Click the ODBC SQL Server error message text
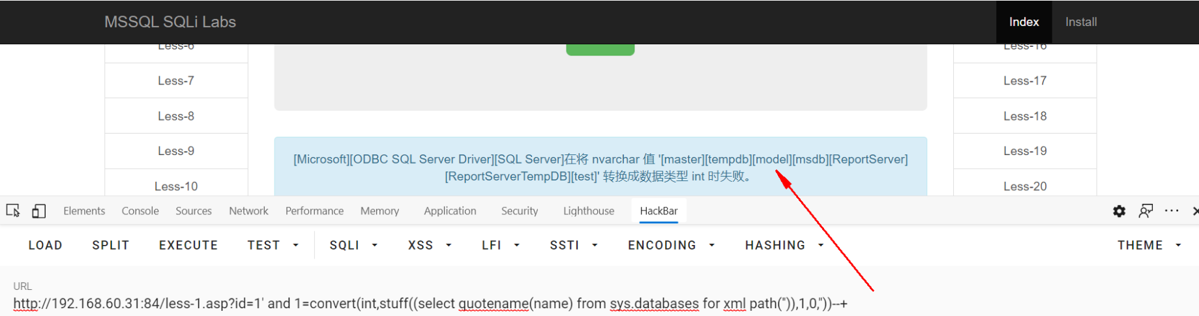The width and height of the screenshot is (1199, 316). coord(600,167)
